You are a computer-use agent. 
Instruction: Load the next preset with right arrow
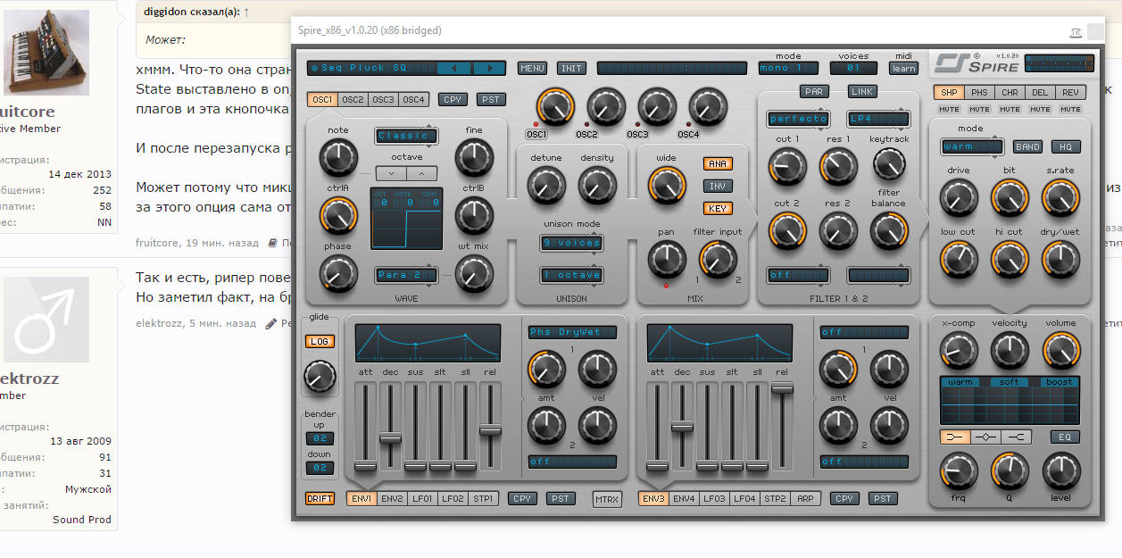[488, 68]
